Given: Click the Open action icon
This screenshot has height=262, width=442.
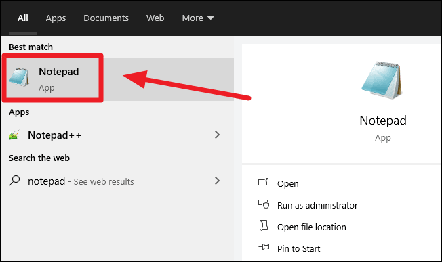Looking at the screenshot, I should 263,182.
